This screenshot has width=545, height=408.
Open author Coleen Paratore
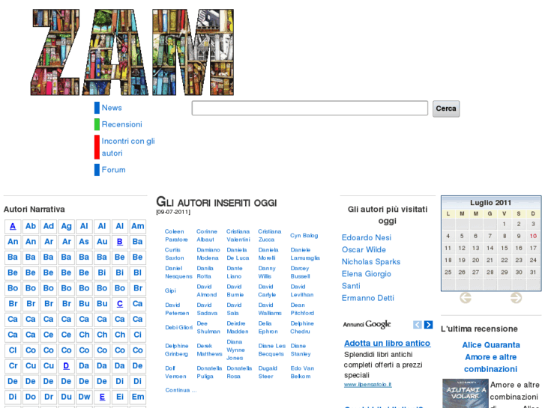[x=176, y=235]
